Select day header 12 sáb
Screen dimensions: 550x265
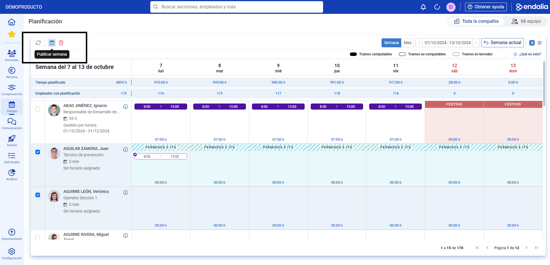(454, 68)
